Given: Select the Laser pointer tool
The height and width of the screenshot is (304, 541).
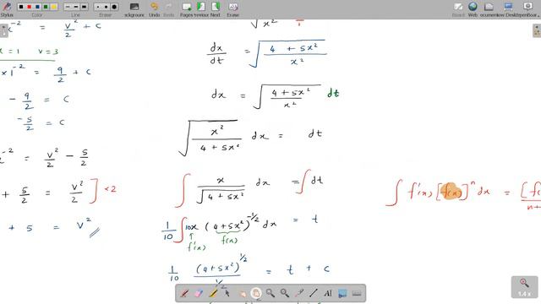Looking at the screenshot, I should pos(299,293).
